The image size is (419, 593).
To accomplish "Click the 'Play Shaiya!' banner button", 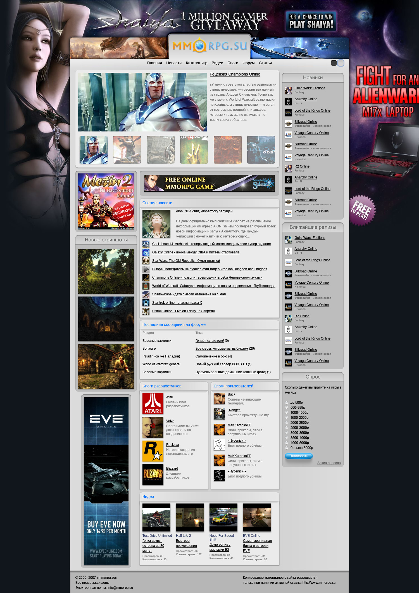I will [x=311, y=21].
